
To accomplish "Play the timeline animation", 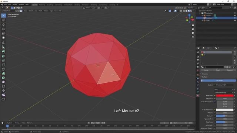I will coord(99,123).
